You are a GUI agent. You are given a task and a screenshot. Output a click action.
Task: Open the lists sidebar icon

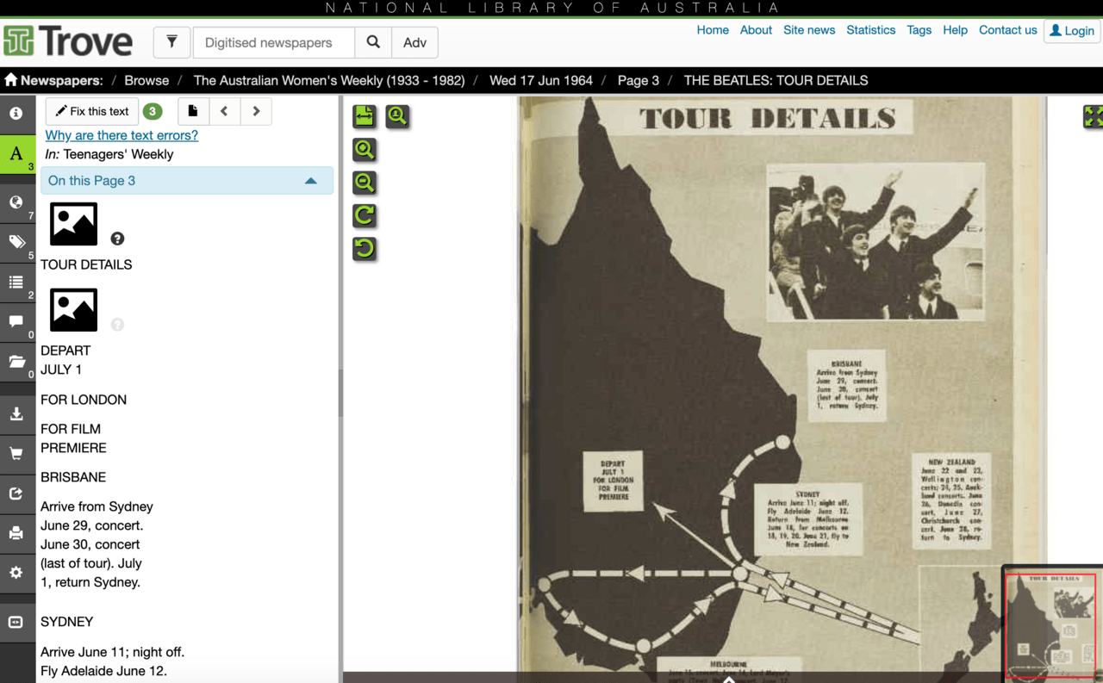[x=16, y=282]
